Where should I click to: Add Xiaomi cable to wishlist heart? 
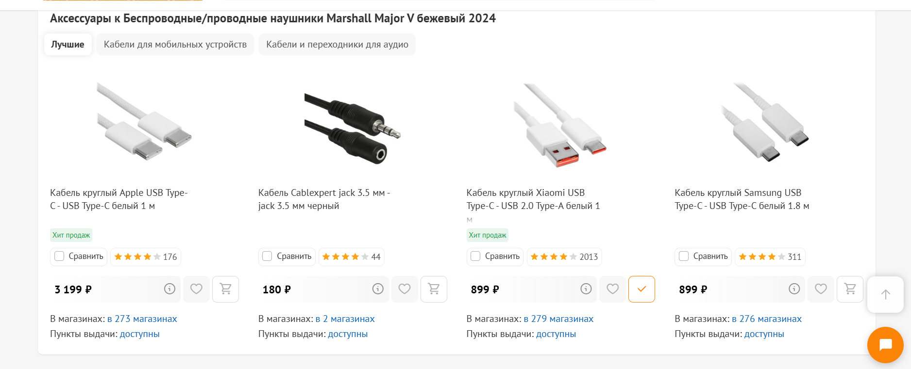pyautogui.click(x=612, y=289)
